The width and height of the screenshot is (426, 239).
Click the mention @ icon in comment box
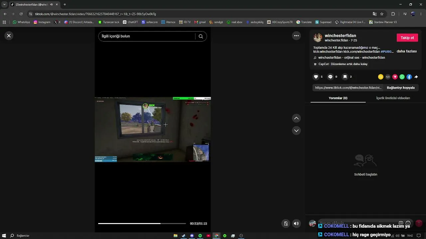click(401, 223)
